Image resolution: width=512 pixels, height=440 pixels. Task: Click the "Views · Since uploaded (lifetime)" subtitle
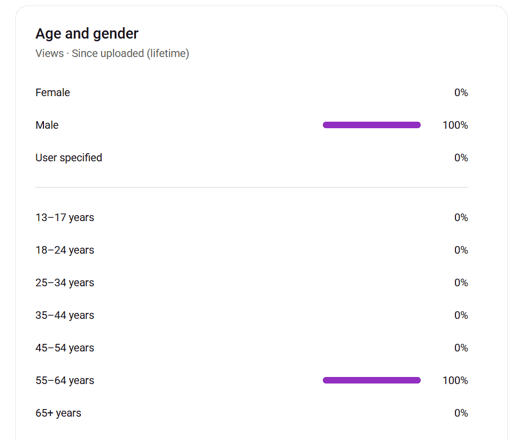(x=112, y=53)
